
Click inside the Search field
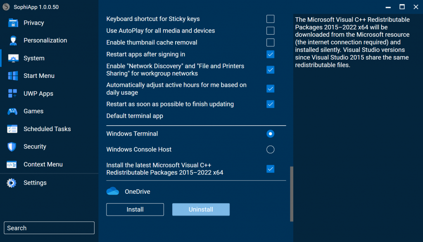[x=49, y=228]
